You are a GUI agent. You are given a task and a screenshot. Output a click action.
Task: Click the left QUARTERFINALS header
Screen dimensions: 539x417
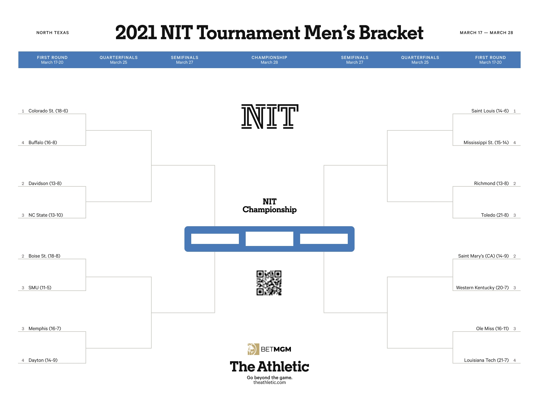click(118, 60)
